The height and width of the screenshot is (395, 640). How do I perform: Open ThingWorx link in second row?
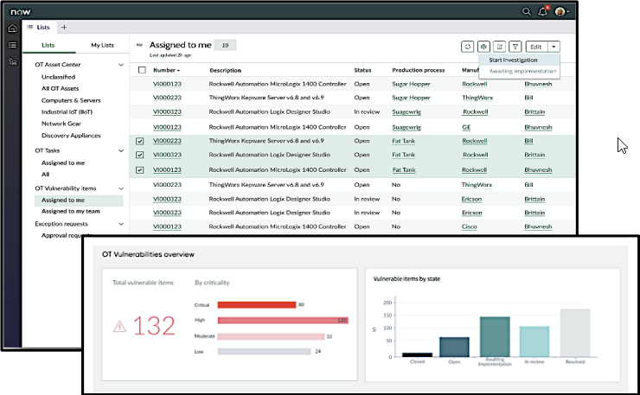point(477,98)
